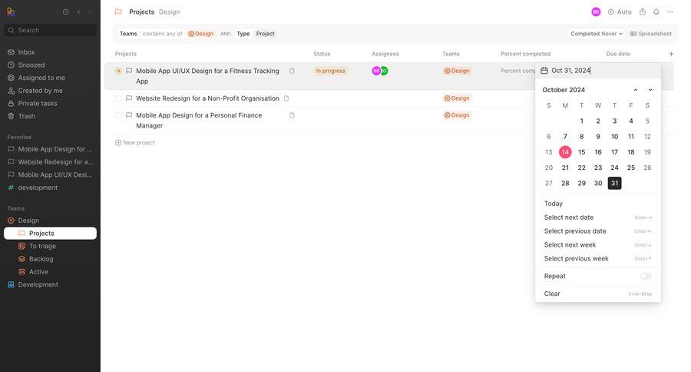This screenshot has height=372, width=691.
Task: Open favorite 'Website Redesign for a...'
Action: [50, 162]
